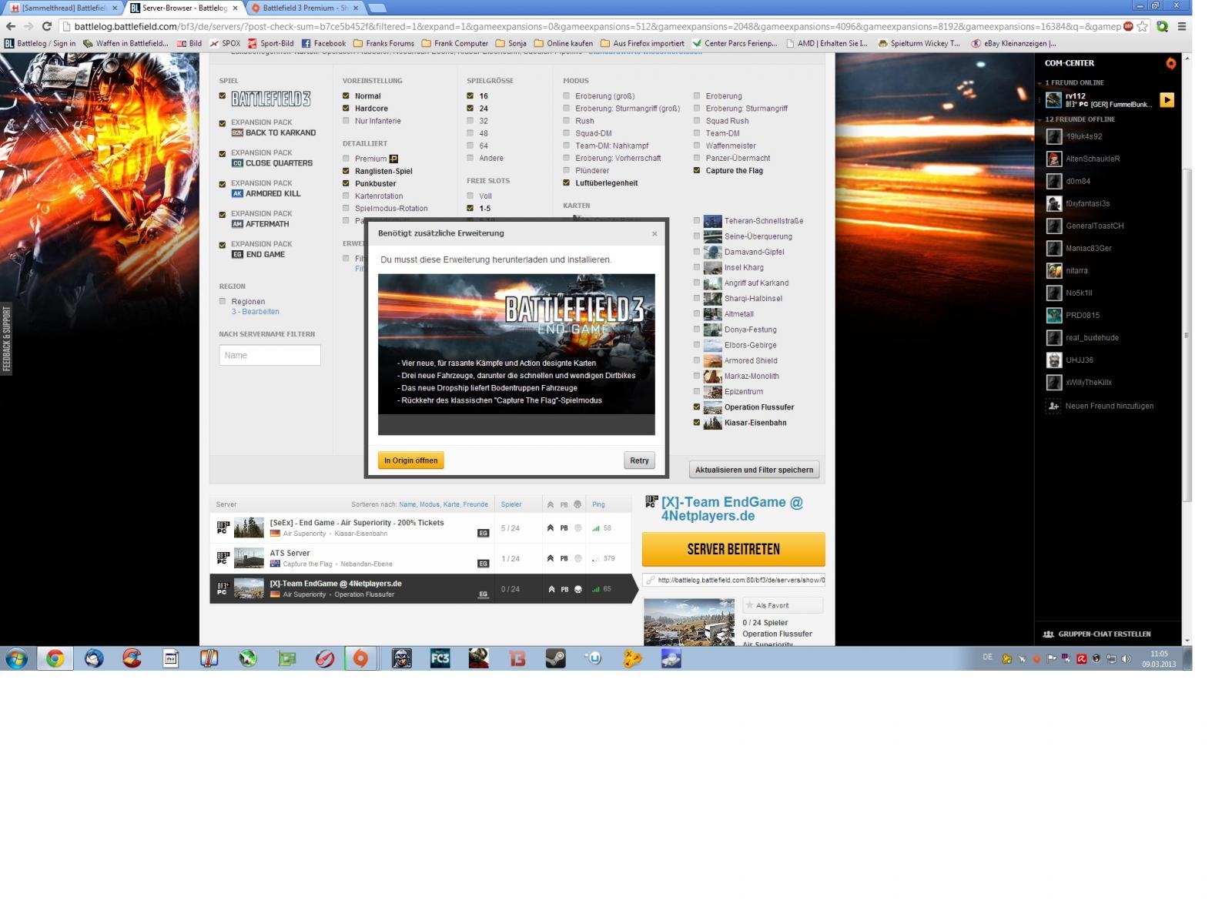Click 'Neuen Freund hinzufügen'

click(x=1100, y=406)
